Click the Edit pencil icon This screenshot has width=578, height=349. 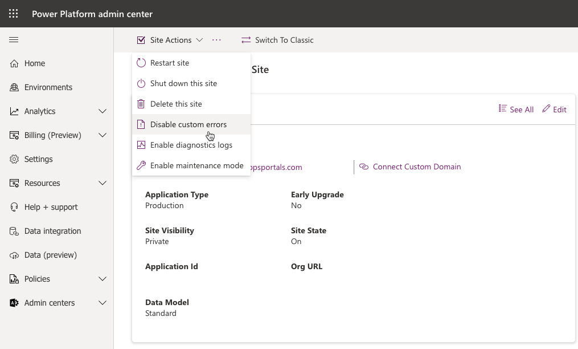tap(546, 108)
